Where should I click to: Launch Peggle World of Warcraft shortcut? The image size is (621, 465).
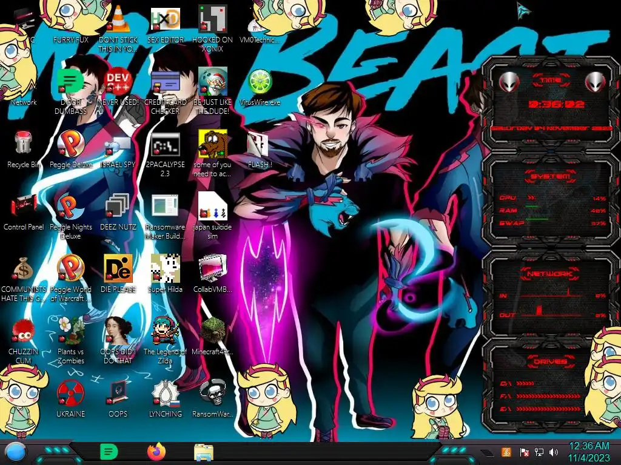(x=71, y=268)
